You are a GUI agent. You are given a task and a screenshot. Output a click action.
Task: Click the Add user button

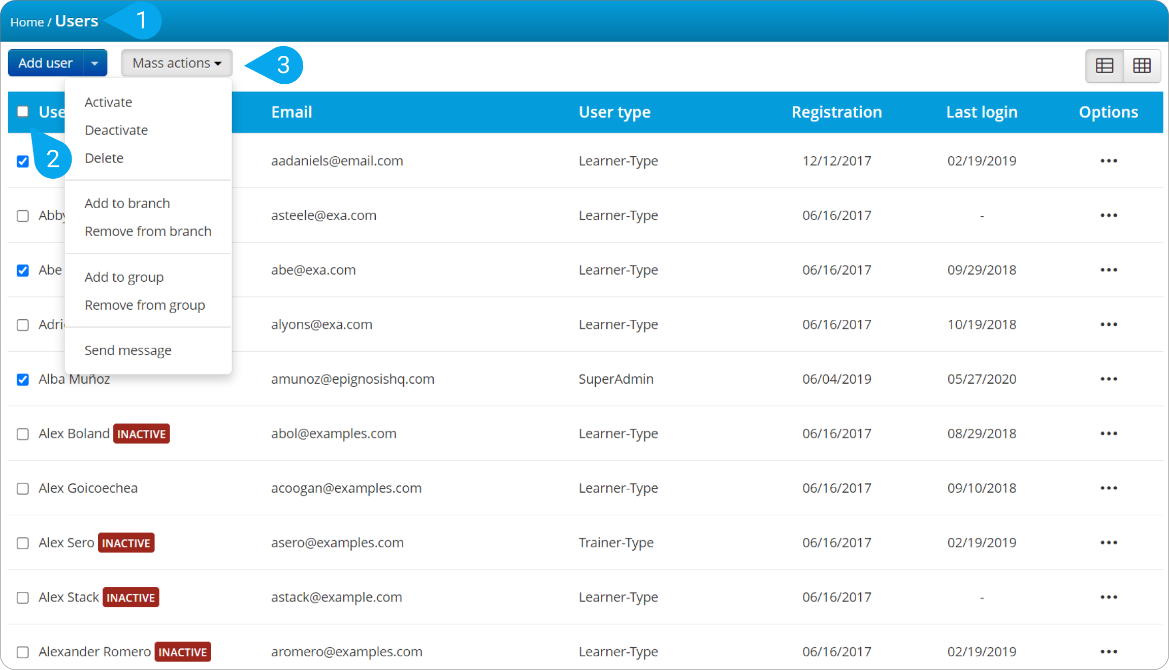click(46, 63)
